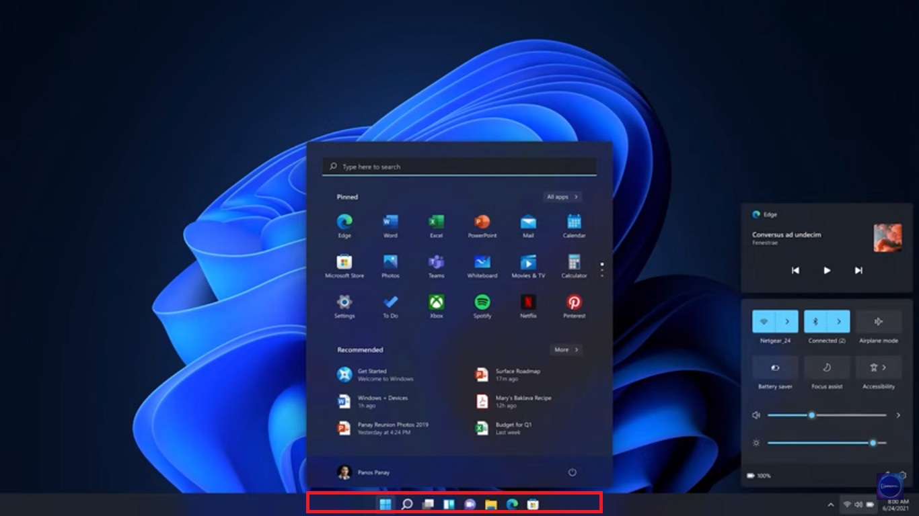Open Settings from the Pinned apps
Viewport: 919px width, 516px height.
coord(344,306)
